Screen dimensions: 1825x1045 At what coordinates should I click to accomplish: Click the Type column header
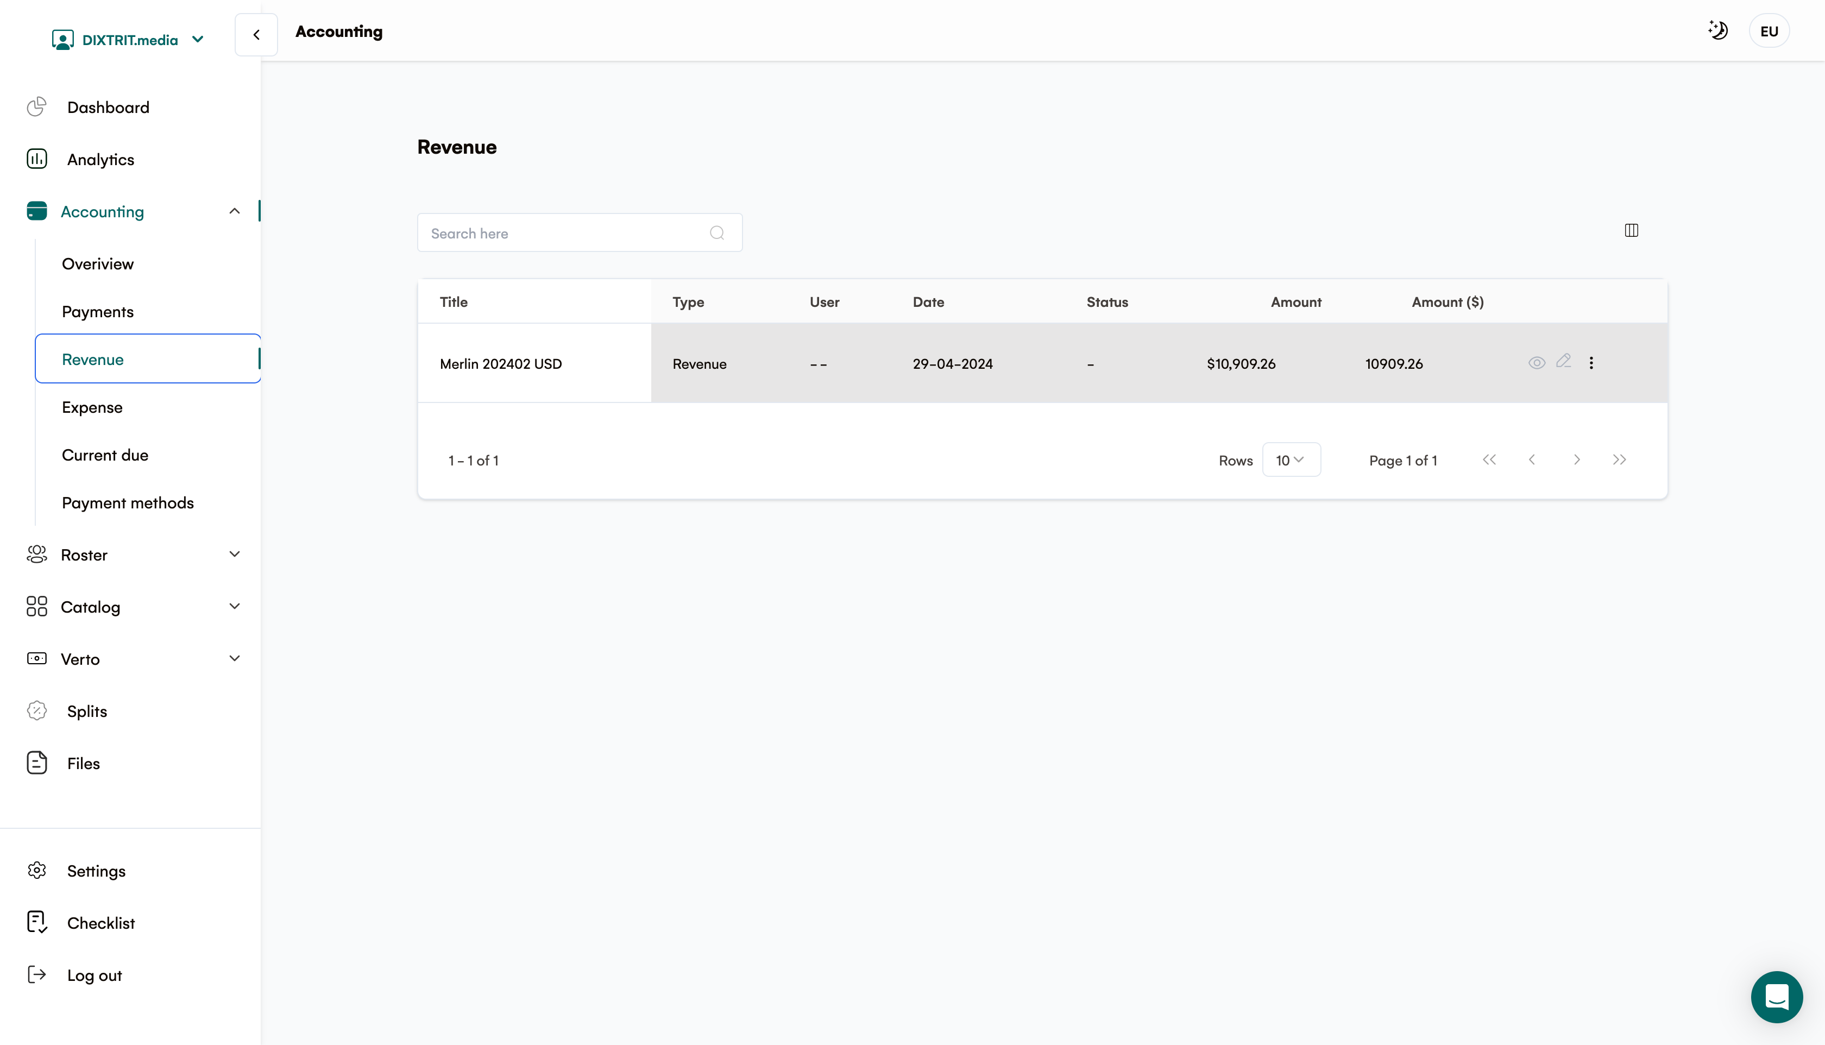coord(688,302)
